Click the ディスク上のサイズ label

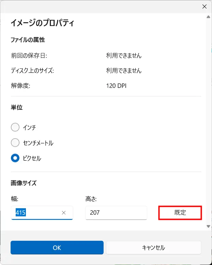coord(32,71)
